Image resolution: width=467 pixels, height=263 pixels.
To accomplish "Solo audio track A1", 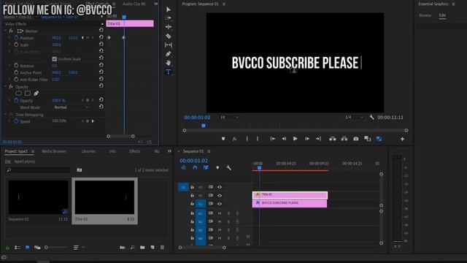I will pyautogui.click(x=228, y=213).
